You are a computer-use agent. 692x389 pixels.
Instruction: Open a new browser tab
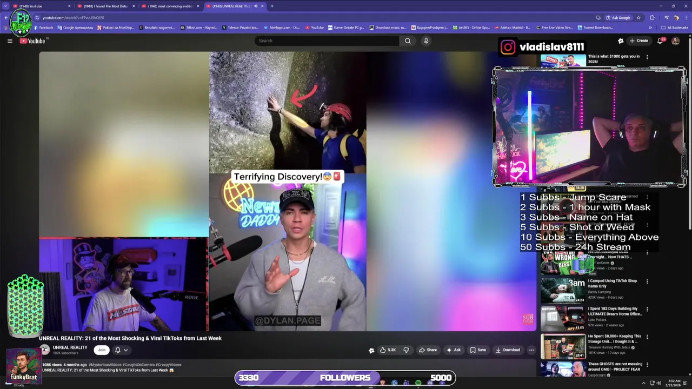(x=272, y=6)
